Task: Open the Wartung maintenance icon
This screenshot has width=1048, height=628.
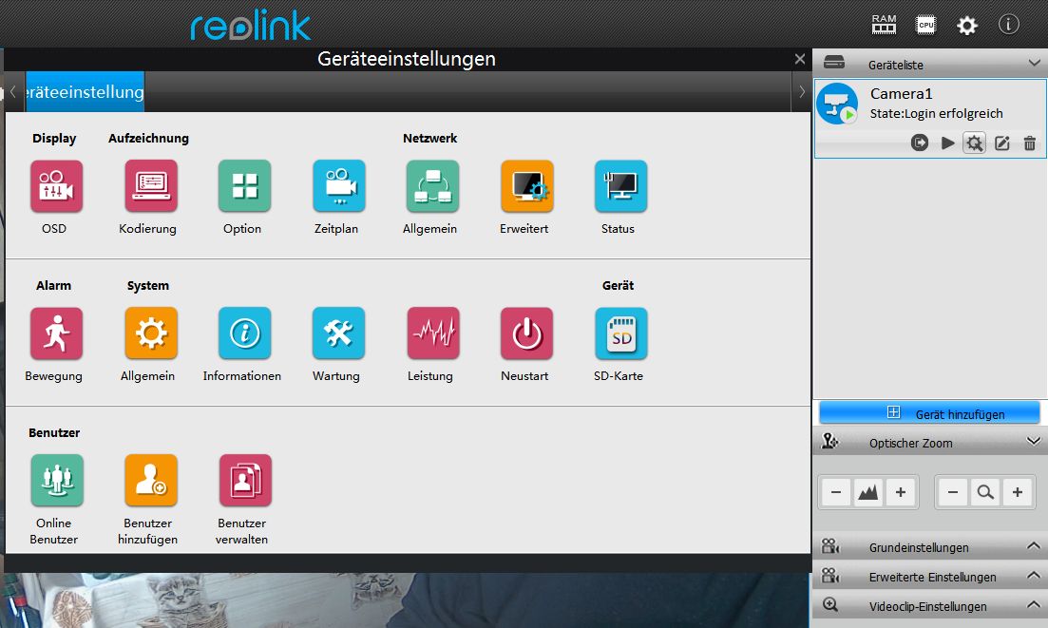Action: (338, 333)
